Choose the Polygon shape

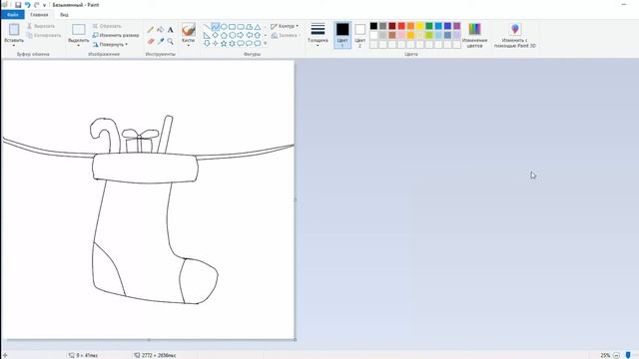(249, 27)
